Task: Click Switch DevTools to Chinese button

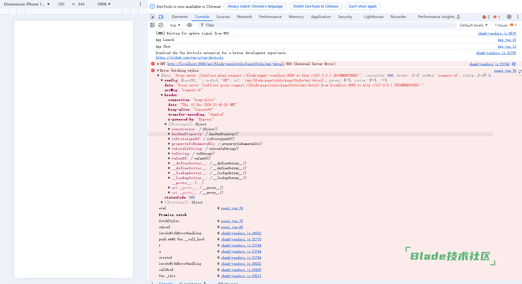Action: (x=316, y=6)
